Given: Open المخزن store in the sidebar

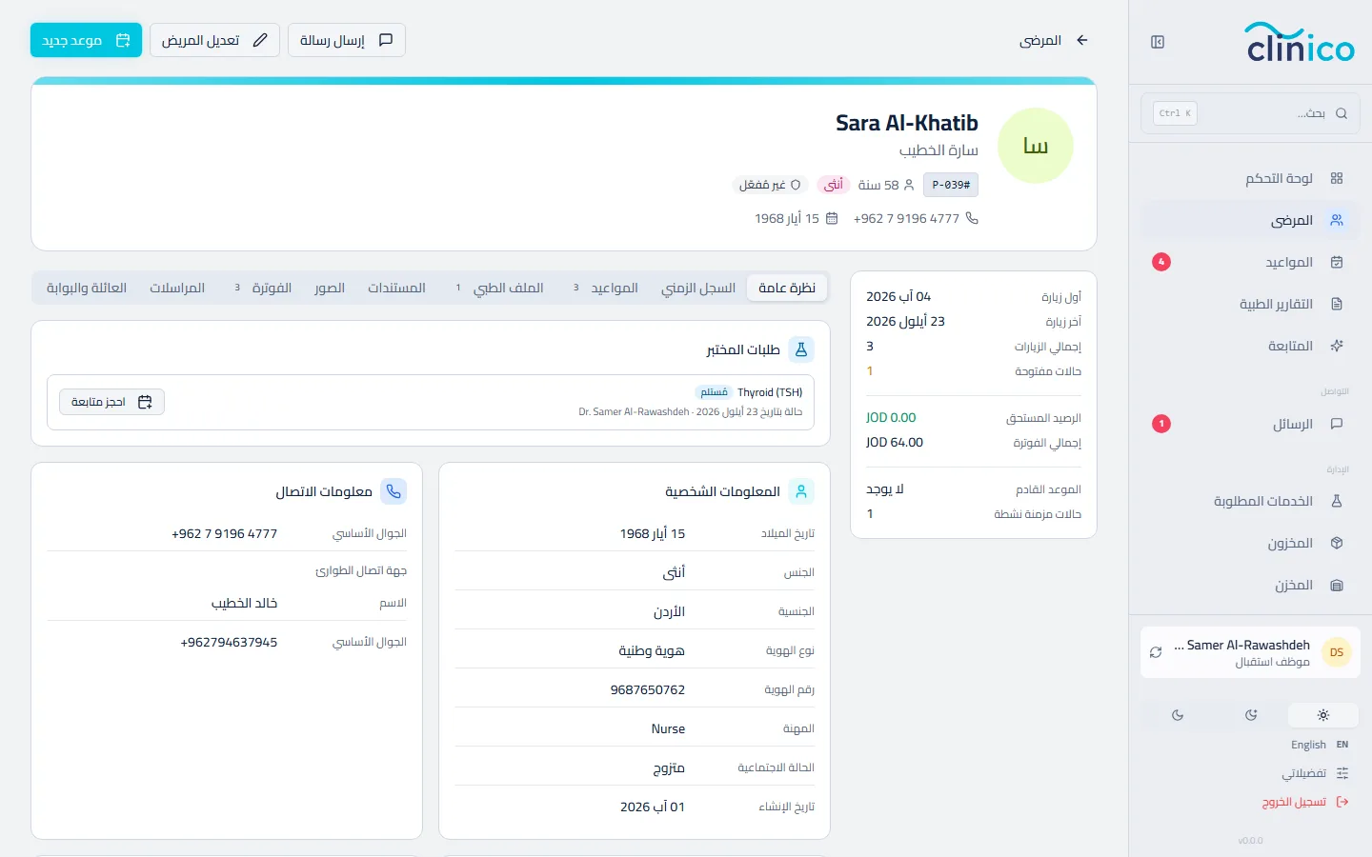Looking at the screenshot, I should point(1250,585).
